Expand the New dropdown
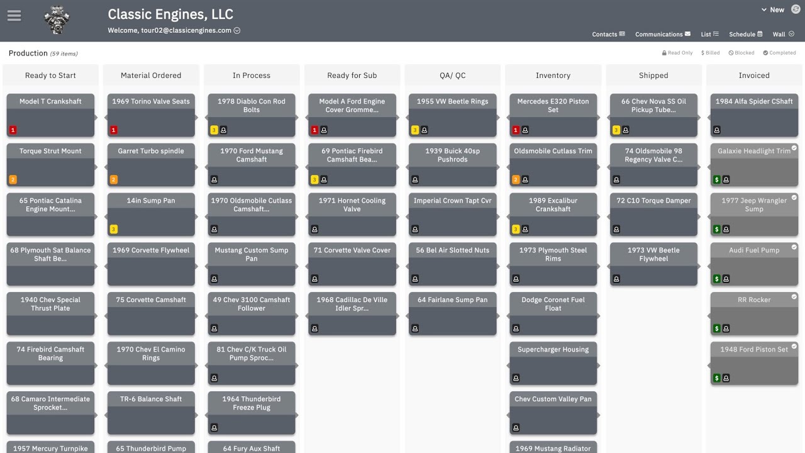The height and width of the screenshot is (453, 805). tap(773, 9)
